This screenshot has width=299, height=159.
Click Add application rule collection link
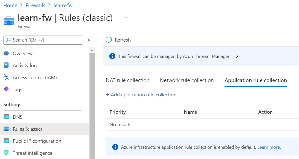pyautogui.click(x=143, y=95)
